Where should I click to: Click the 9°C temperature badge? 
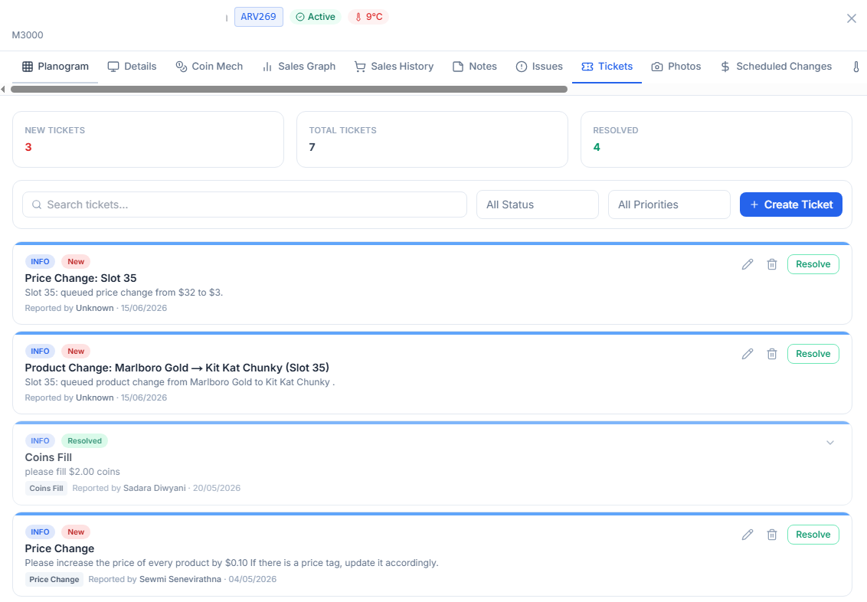tap(368, 17)
